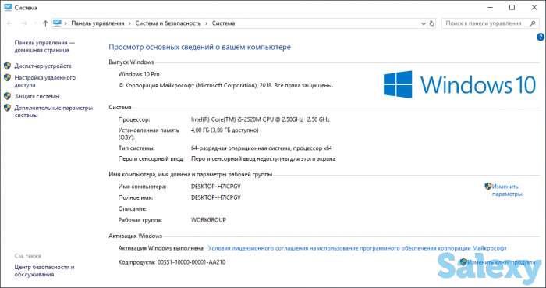Viewport: 546px width, 288px height.
Task: Open help via blue question mark
Action: [541, 37]
